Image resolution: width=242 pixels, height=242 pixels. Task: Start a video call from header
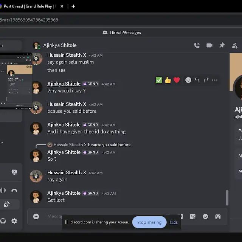[209, 45]
